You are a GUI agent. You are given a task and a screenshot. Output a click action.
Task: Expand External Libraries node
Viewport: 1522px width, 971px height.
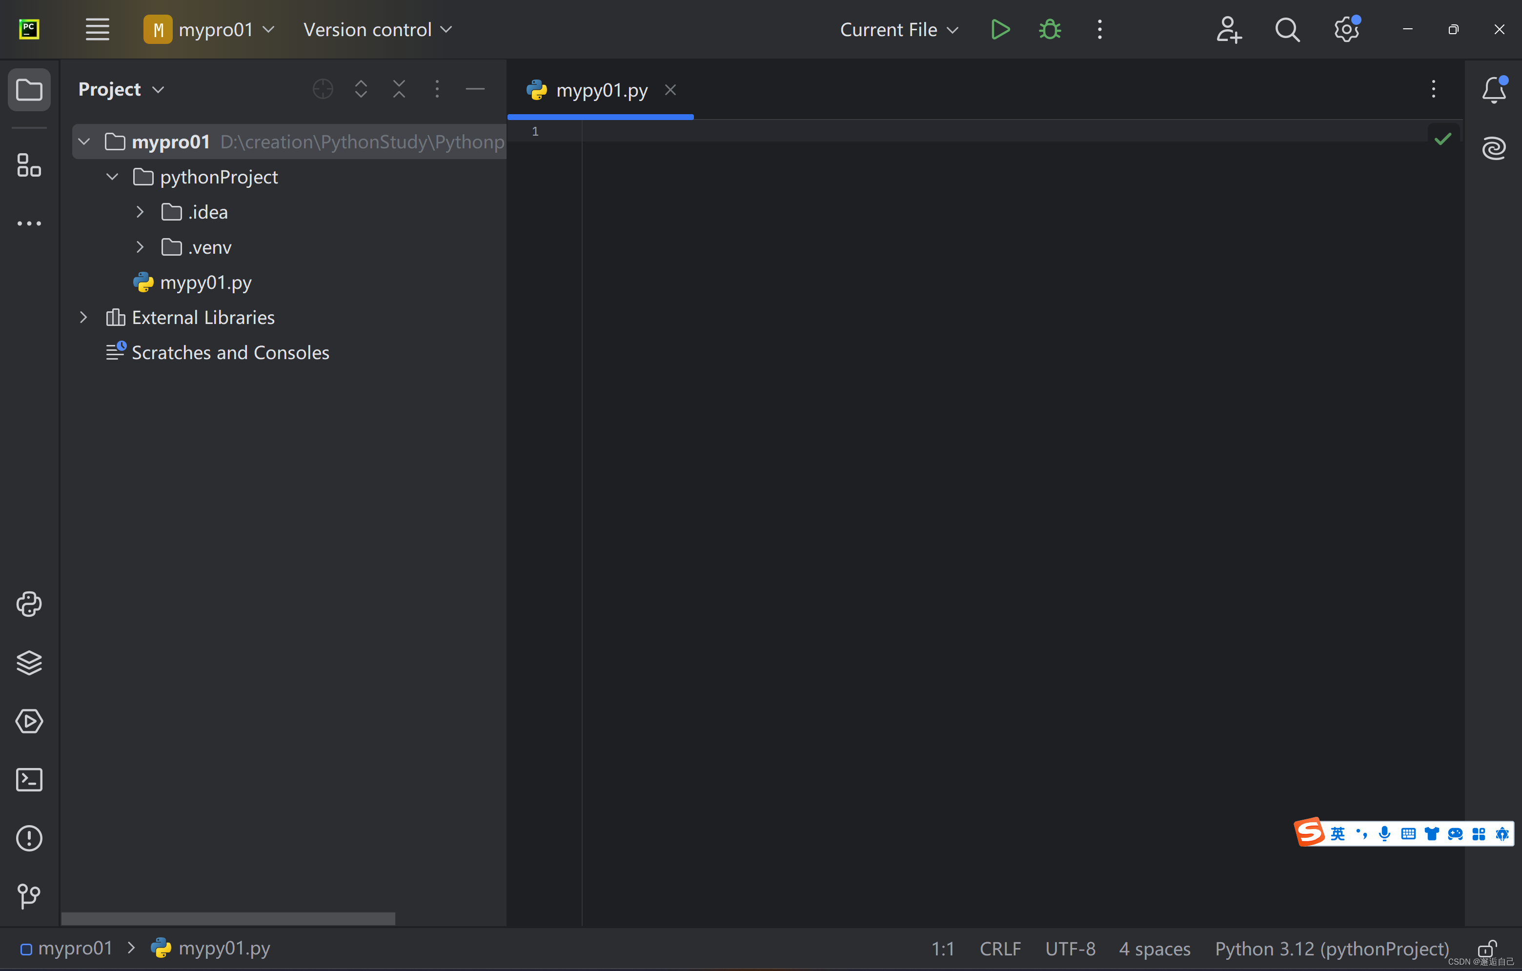83,317
